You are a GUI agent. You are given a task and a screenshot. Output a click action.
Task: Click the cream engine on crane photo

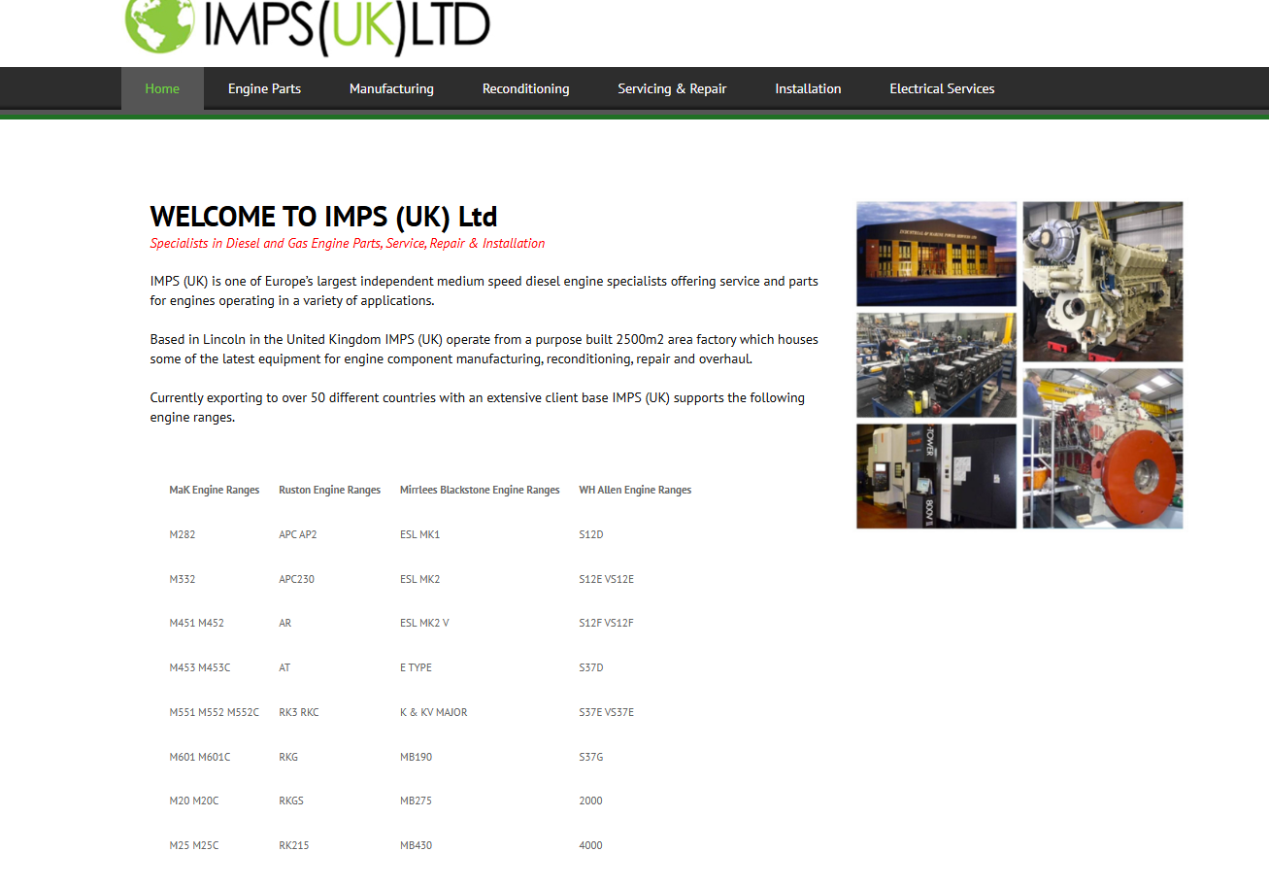pos(1102,281)
